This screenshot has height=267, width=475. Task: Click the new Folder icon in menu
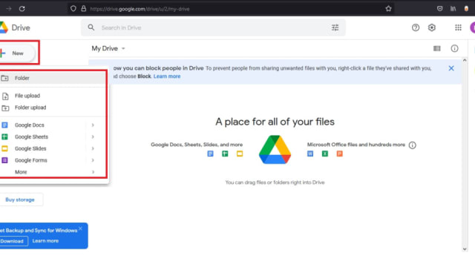click(5, 78)
